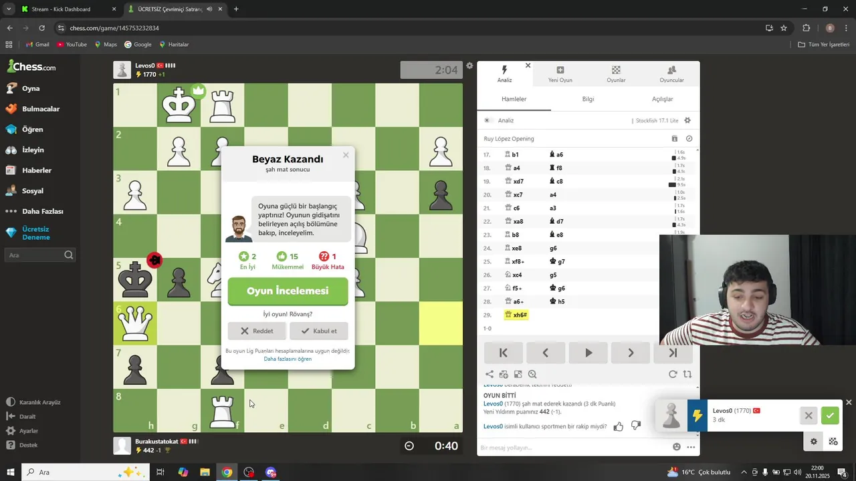Toggle the Analiz engine switch
The height and width of the screenshot is (481, 856).
pos(488,121)
